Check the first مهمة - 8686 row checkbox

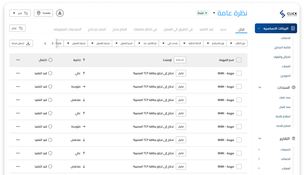[239, 73]
